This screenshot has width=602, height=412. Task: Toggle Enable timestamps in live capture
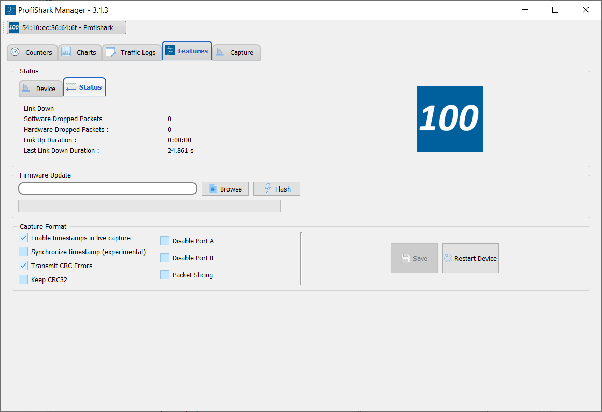[x=23, y=238]
